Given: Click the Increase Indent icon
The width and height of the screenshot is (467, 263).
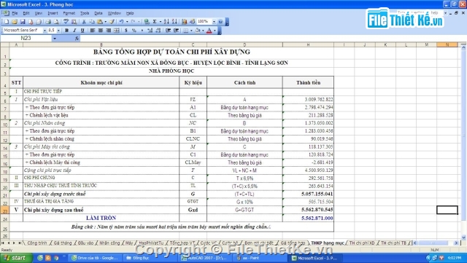Looking at the screenshot, I should (x=177, y=31).
